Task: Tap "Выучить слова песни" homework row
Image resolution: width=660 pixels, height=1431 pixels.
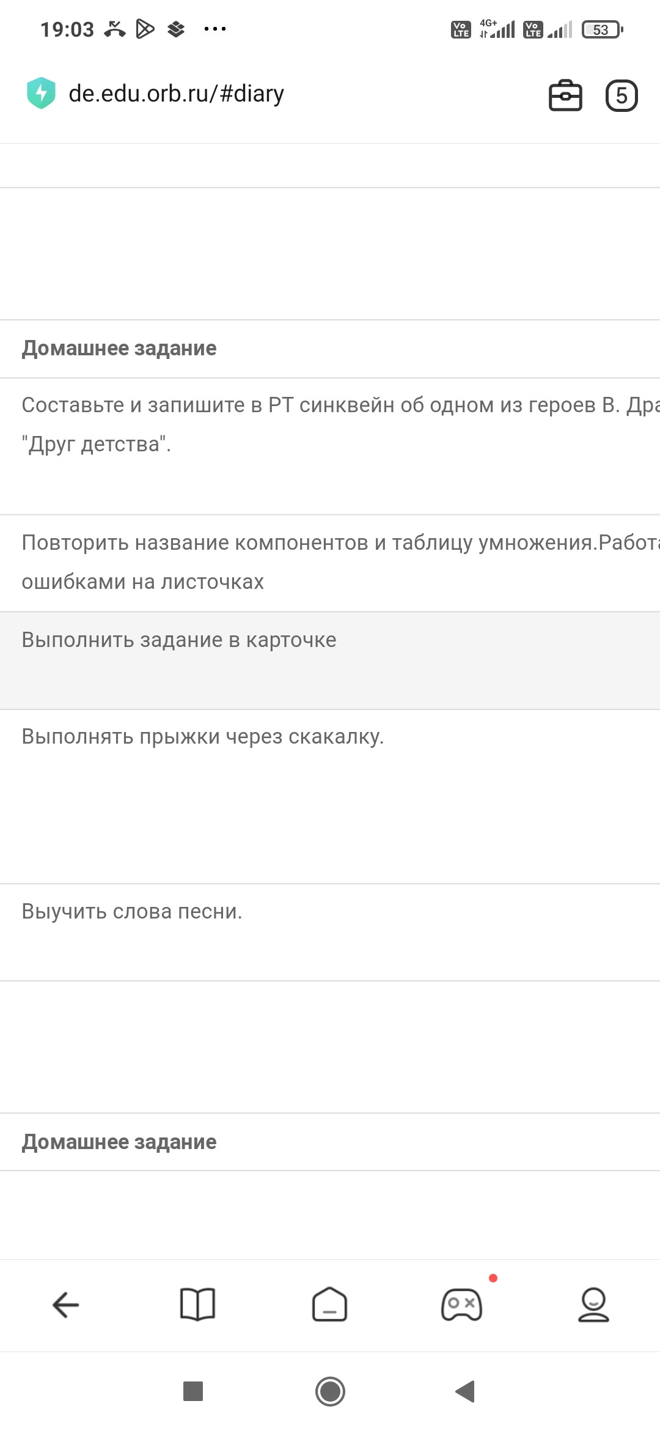Action: [x=330, y=911]
